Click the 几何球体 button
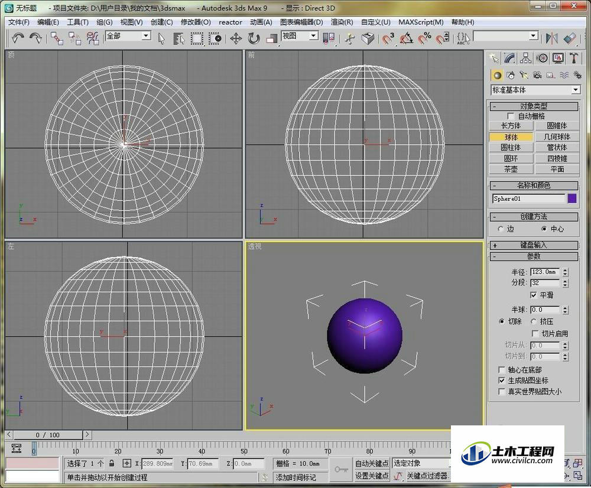 [x=557, y=137]
